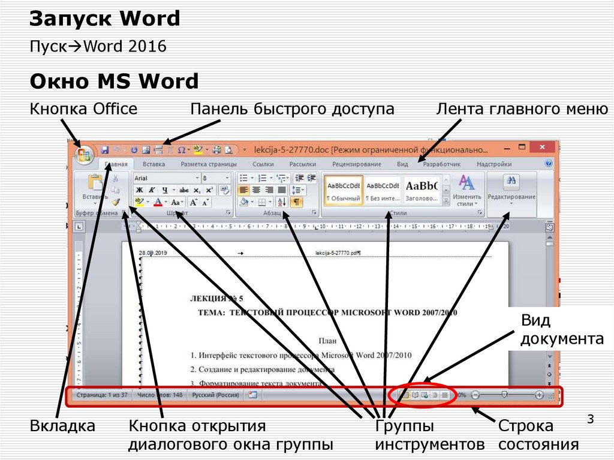Click the zoom out minus button
614x460 pixels.
point(475,395)
